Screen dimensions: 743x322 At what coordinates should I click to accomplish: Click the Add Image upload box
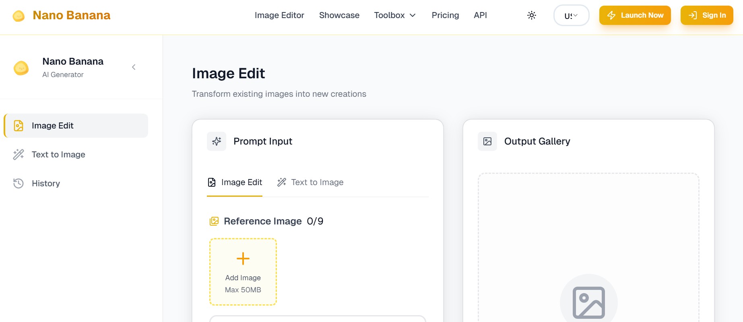pyautogui.click(x=243, y=272)
